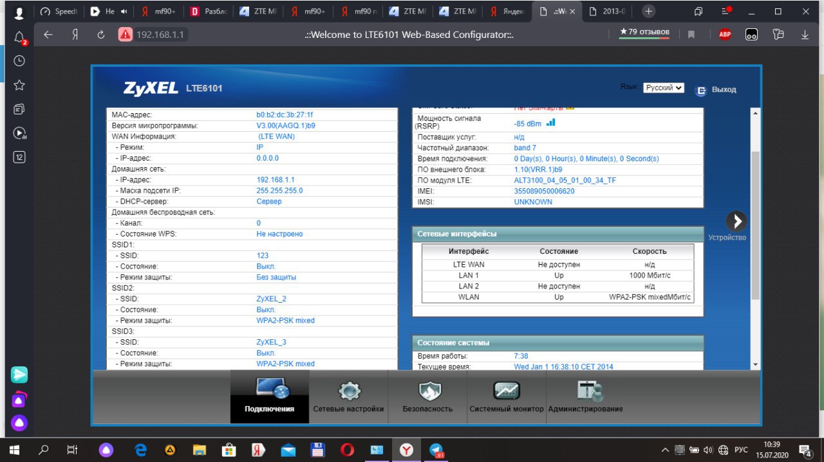Open the Windows action center notifications
This screenshot has width=824, height=462.
point(805,450)
